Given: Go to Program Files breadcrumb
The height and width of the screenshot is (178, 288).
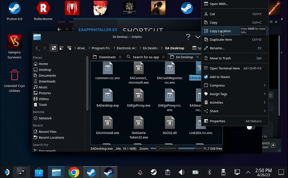Looking at the screenshot, I should [x=101, y=48].
